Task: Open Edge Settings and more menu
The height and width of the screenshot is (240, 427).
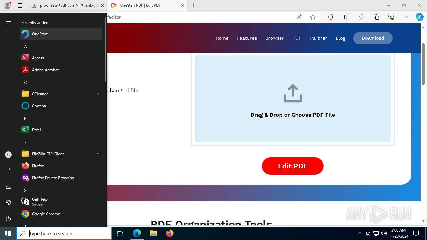Action: coord(406,17)
